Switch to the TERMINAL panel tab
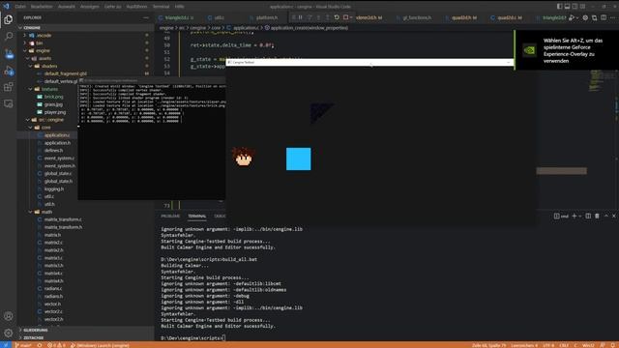 [x=197, y=217]
